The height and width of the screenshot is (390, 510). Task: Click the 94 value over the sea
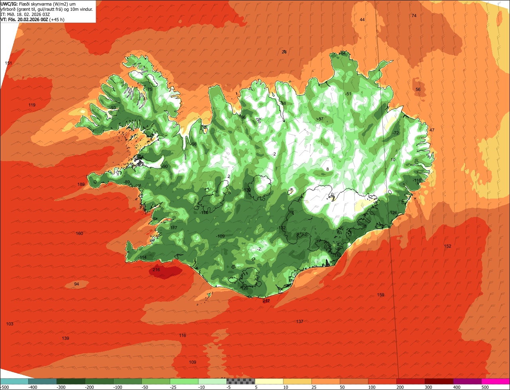pos(76,284)
